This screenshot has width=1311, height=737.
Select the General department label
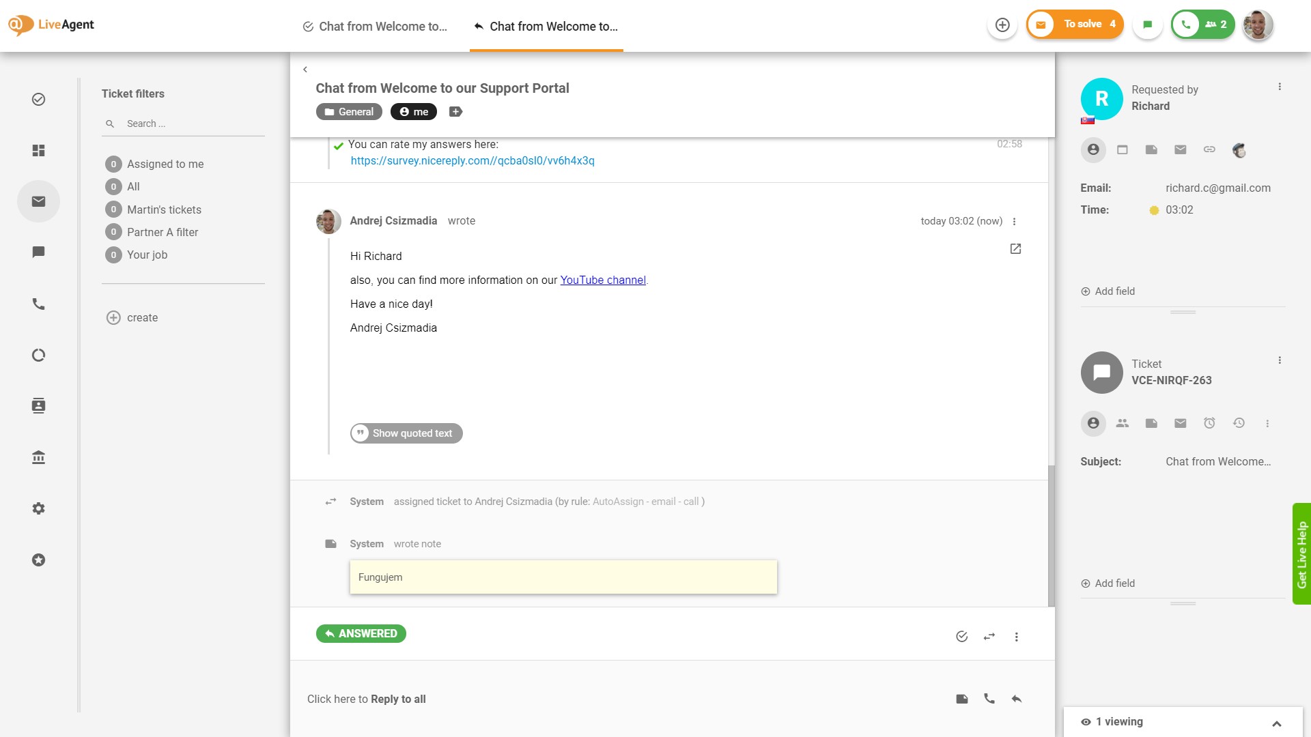(348, 111)
